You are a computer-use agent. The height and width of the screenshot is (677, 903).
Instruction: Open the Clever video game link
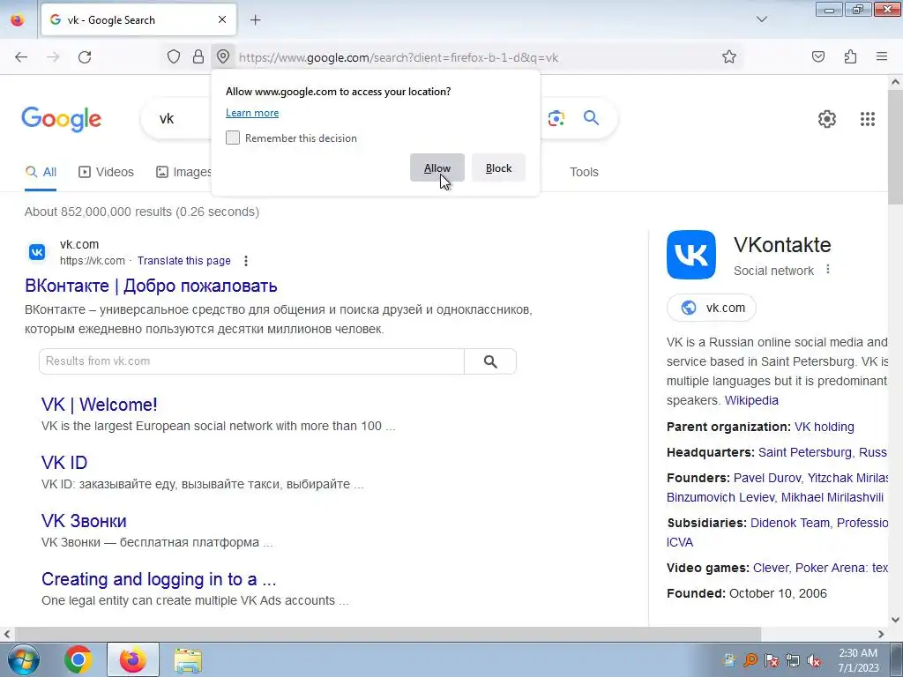pos(771,568)
